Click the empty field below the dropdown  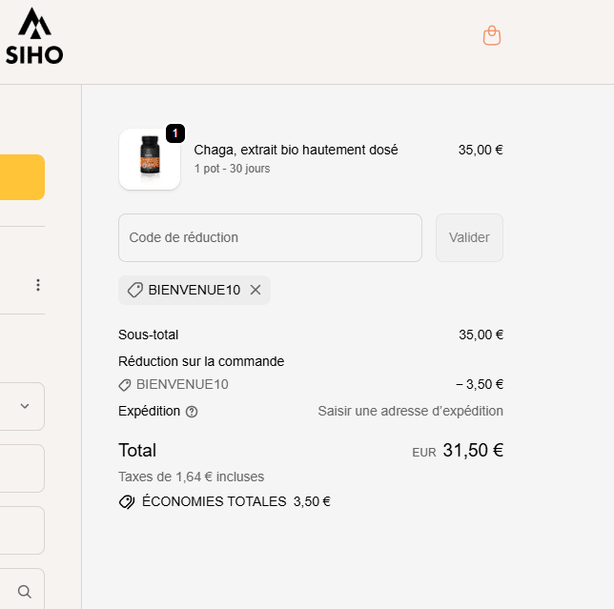pyautogui.click(x=22, y=468)
